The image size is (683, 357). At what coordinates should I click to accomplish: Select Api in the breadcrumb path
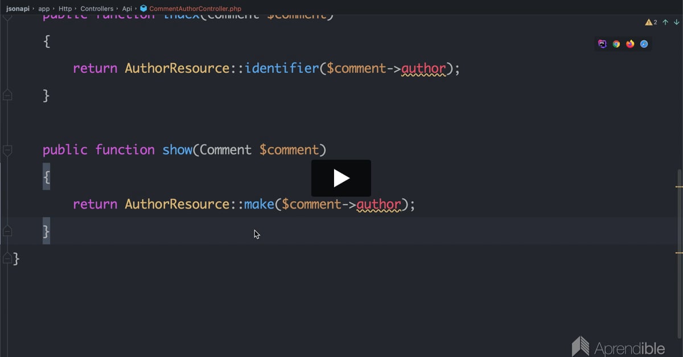click(x=127, y=9)
